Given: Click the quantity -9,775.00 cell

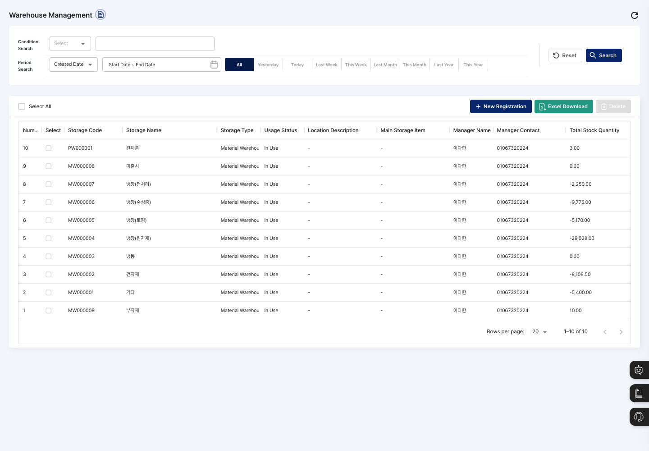Looking at the screenshot, I should 580,202.
